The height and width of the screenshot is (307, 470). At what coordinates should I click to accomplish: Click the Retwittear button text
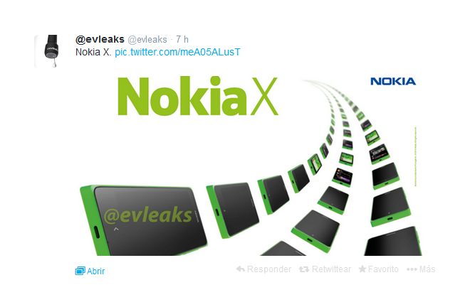click(x=331, y=269)
